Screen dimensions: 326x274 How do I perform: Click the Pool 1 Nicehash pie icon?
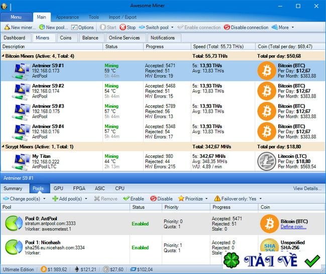tap(14, 247)
